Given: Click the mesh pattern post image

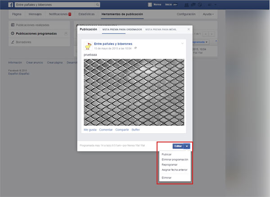Looking at the screenshot, I should tap(134, 92).
